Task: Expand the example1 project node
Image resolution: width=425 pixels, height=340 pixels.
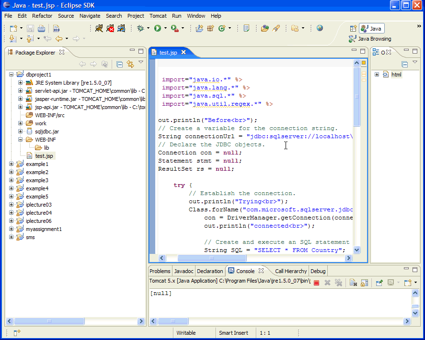Action: (11, 164)
